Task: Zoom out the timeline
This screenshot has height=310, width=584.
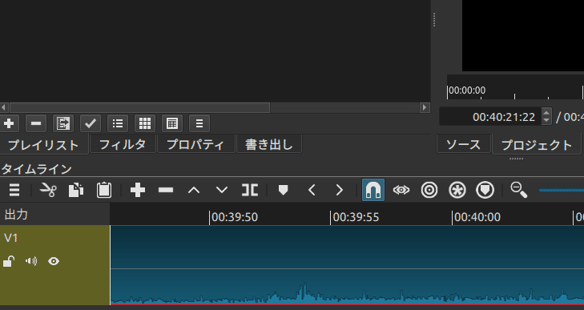Action: tap(519, 190)
